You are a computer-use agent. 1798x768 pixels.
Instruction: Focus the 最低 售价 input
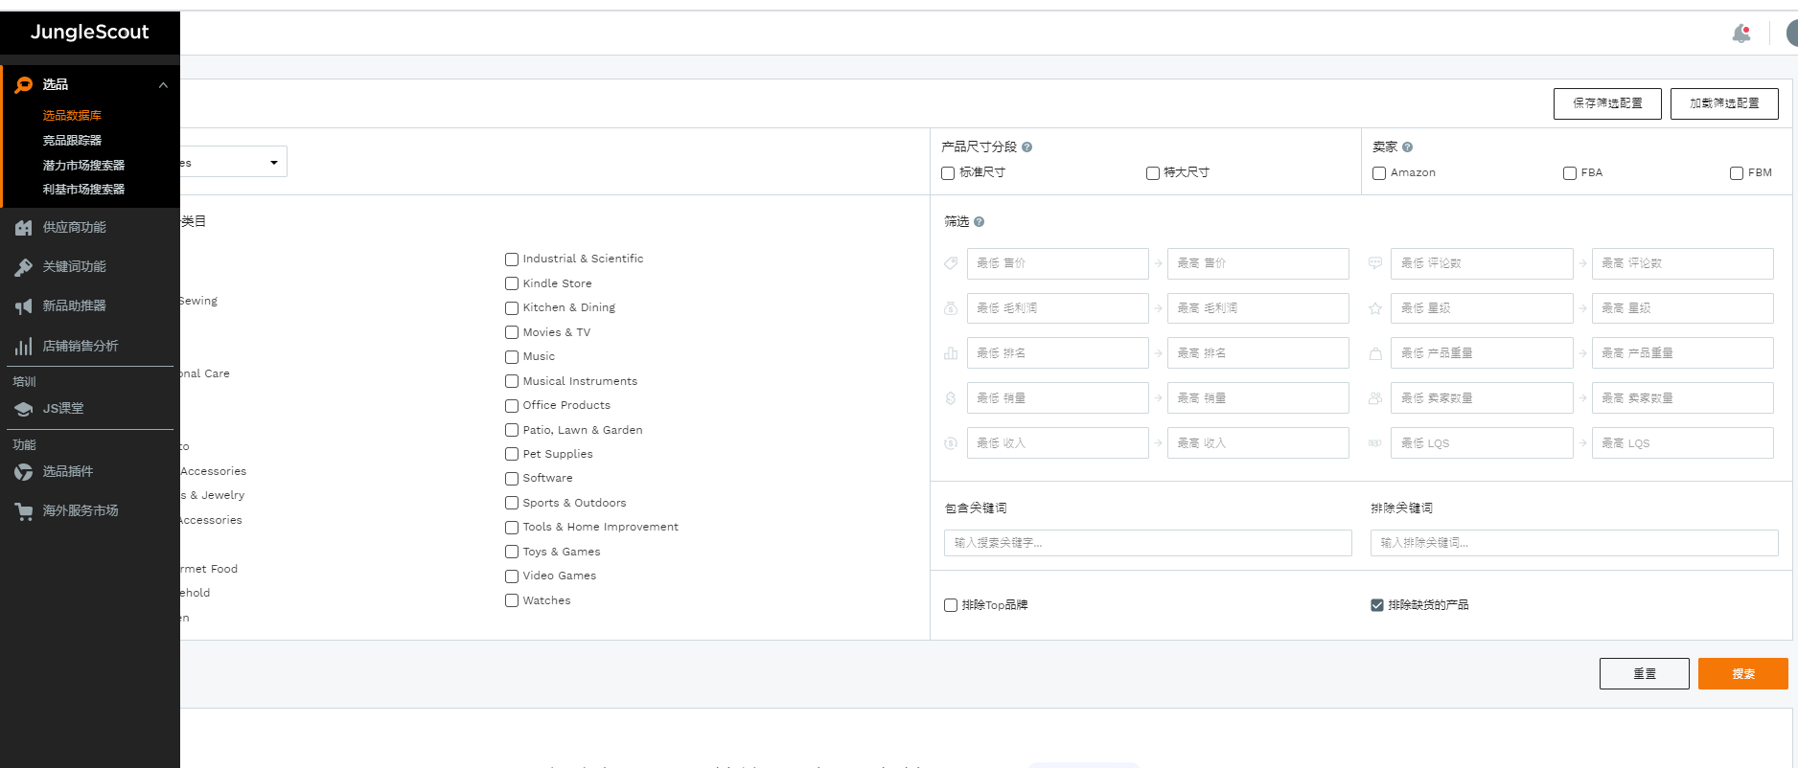click(x=1057, y=263)
